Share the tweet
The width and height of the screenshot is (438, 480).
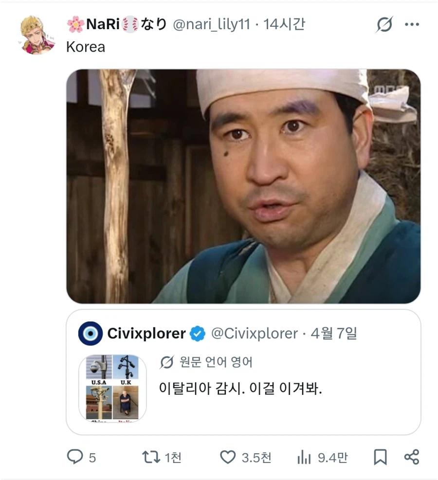coord(412,457)
